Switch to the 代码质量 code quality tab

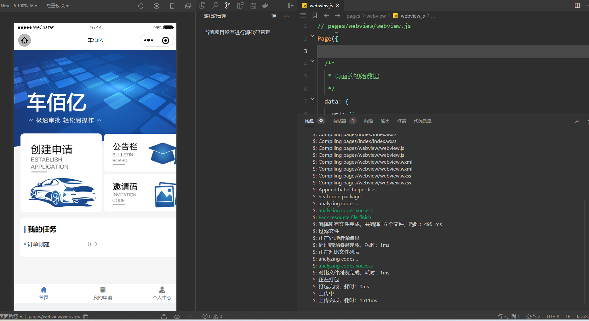pyautogui.click(x=422, y=121)
